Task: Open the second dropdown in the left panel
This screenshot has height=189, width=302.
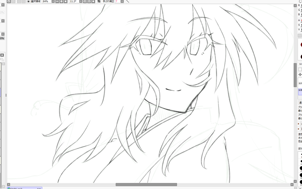Action: pos(3,21)
